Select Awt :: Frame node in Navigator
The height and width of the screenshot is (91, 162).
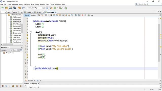click(x=10, y=53)
